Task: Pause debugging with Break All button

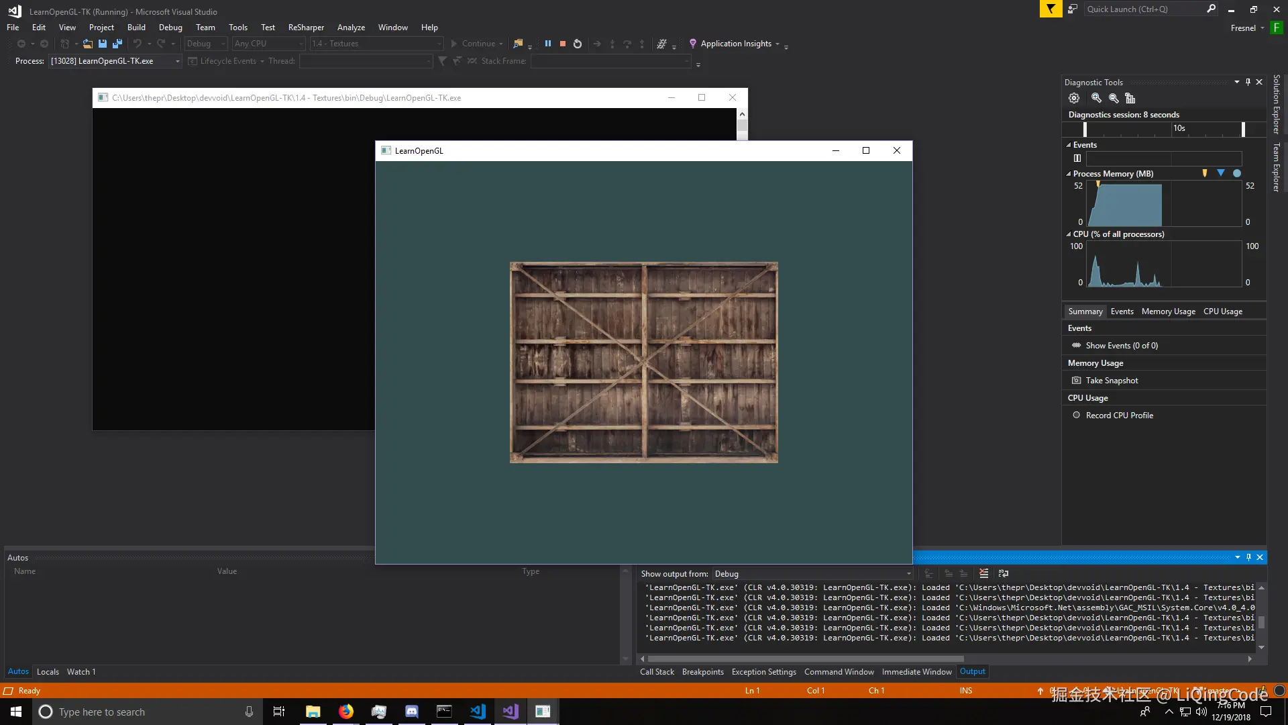Action: 548,44
